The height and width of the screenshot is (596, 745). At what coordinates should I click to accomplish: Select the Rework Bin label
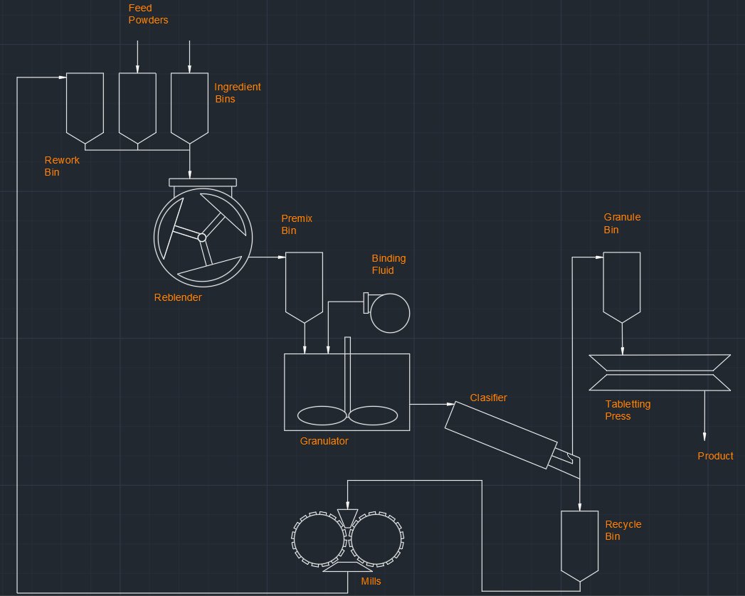(62, 166)
